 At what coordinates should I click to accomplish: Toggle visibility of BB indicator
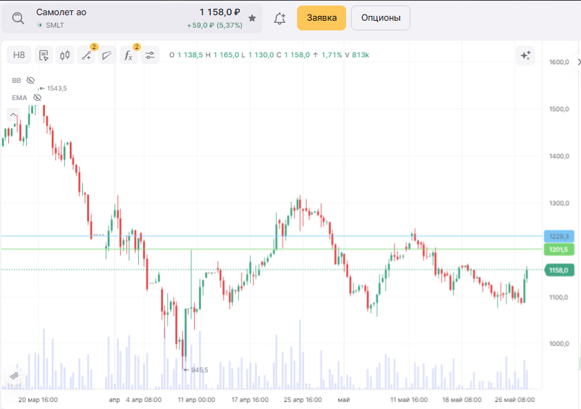(30, 80)
